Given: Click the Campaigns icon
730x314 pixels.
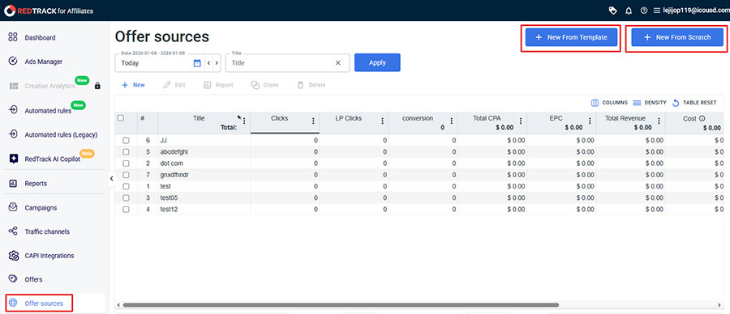Looking at the screenshot, I should coord(13,208).
